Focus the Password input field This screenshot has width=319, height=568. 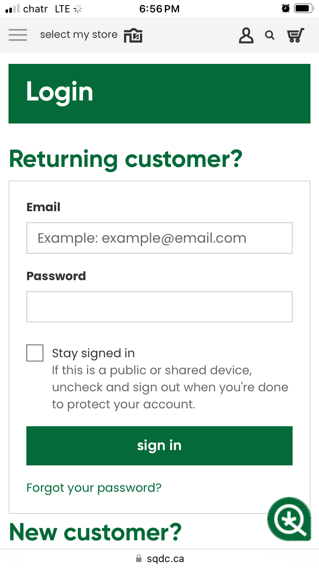pyautogui.click(x=159, y=307)
